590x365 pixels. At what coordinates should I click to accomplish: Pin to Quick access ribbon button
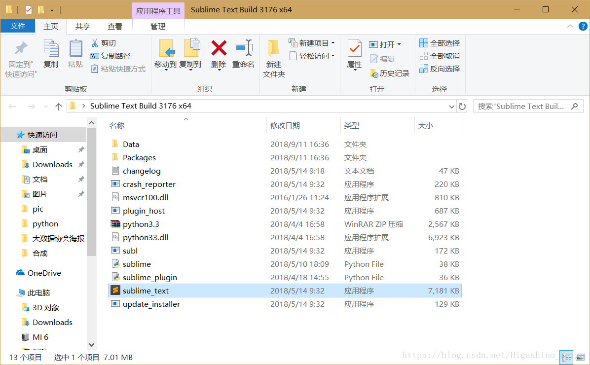click(21, 58)
